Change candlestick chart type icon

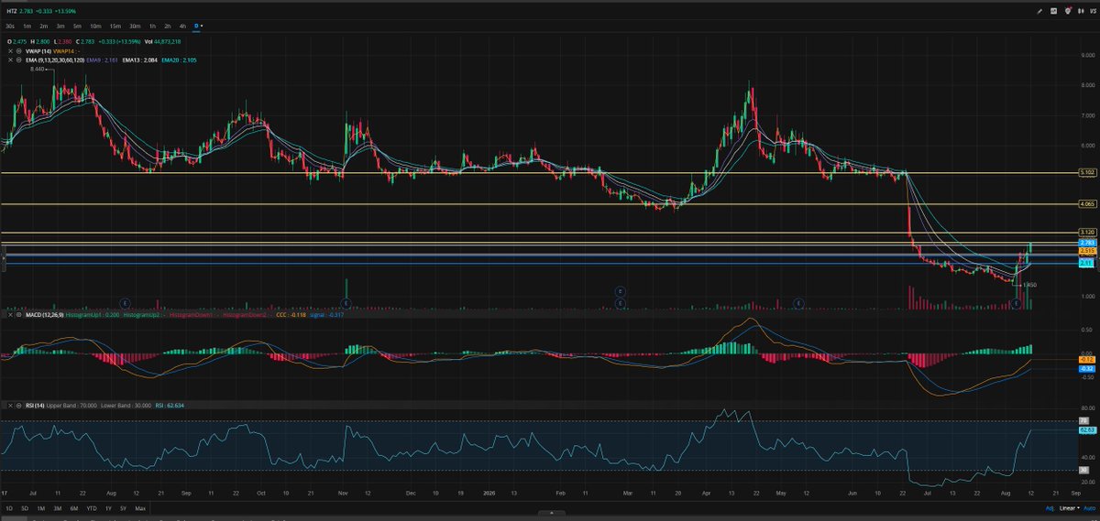(x=1081, y=11)
